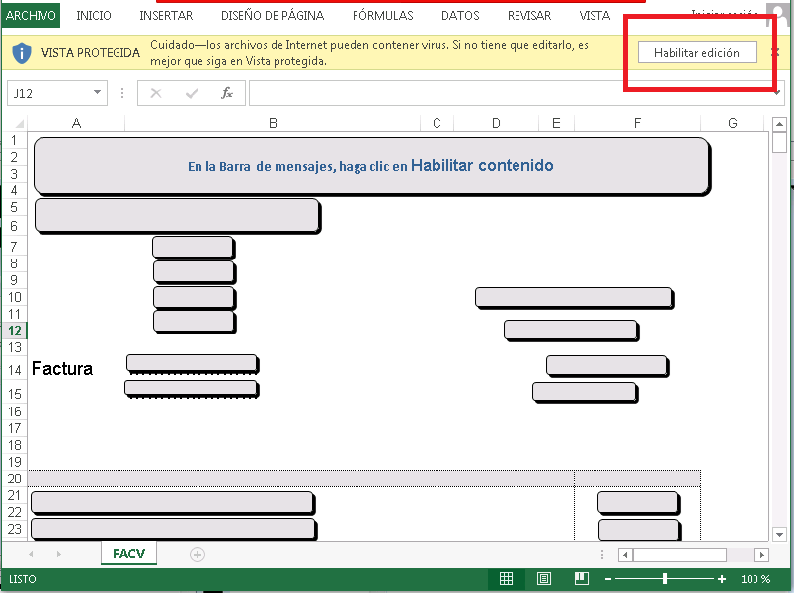Open the ARCHIVO menu tab
This screenshot has width=794, height=593.
pyautogui.click(x=31, y=16)
